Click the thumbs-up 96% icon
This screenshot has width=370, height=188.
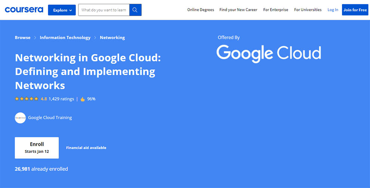tap(83, 99)
